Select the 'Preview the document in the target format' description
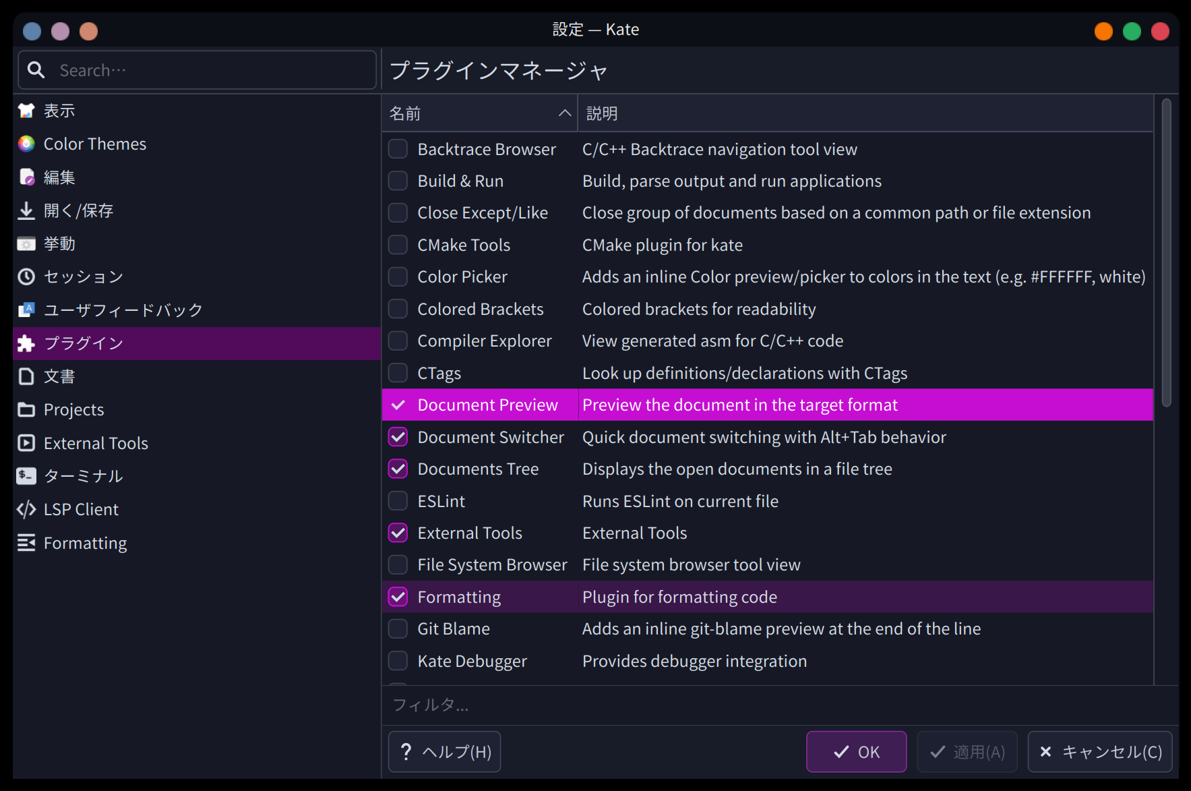The height and width of the screenshot is (791, 1191). [740, 405]
